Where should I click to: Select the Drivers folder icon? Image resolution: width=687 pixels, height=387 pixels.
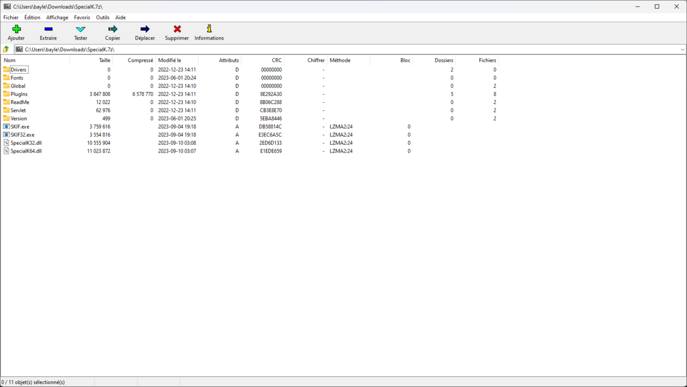pos(6,70)
